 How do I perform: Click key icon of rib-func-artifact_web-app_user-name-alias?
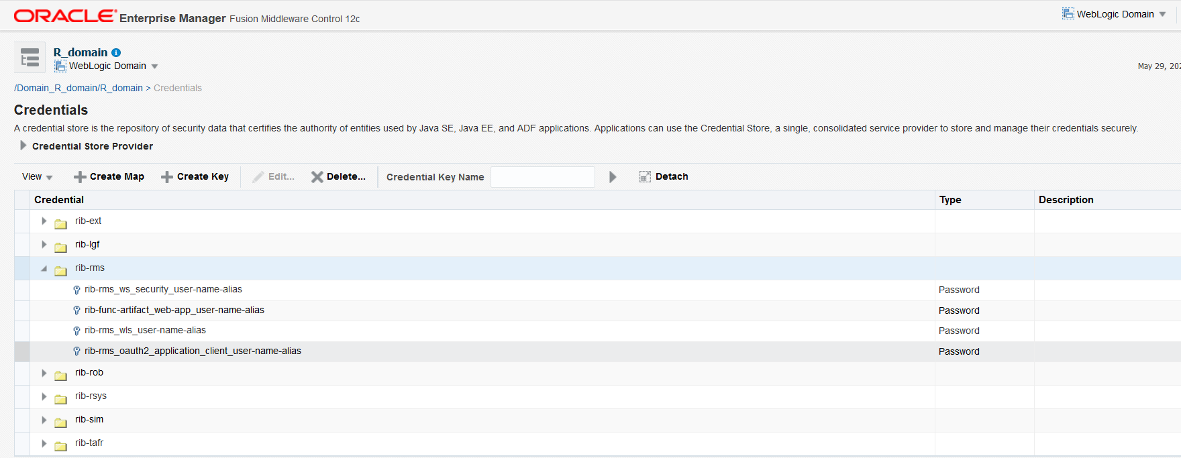coord(76,310)
